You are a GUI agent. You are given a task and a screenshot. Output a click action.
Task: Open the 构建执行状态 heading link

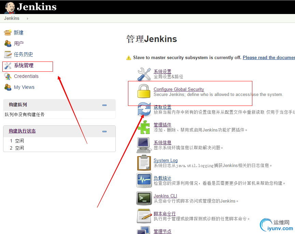[22, 131]
